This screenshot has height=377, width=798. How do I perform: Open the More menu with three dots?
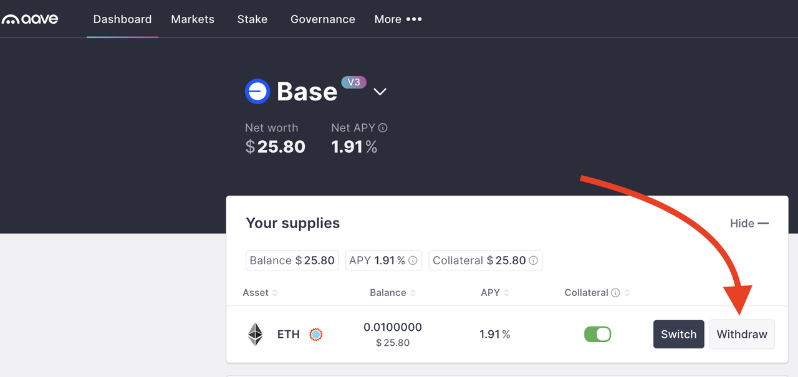point(398,19)
